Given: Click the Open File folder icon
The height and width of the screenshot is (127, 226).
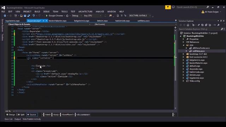Looking at the screenshot, I should click(x=21, y=16).
